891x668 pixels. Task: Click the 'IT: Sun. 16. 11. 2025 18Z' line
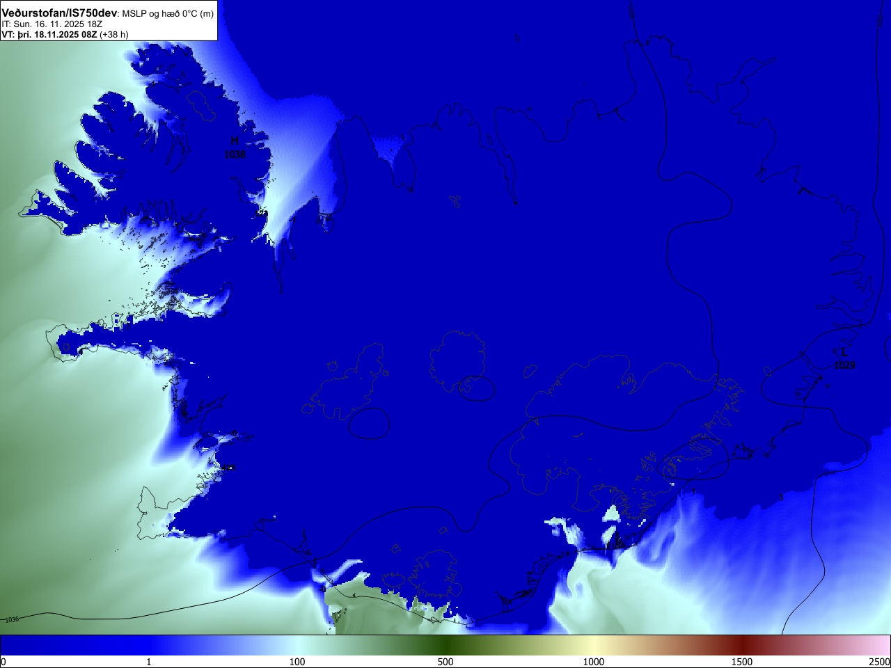point(52,24)
